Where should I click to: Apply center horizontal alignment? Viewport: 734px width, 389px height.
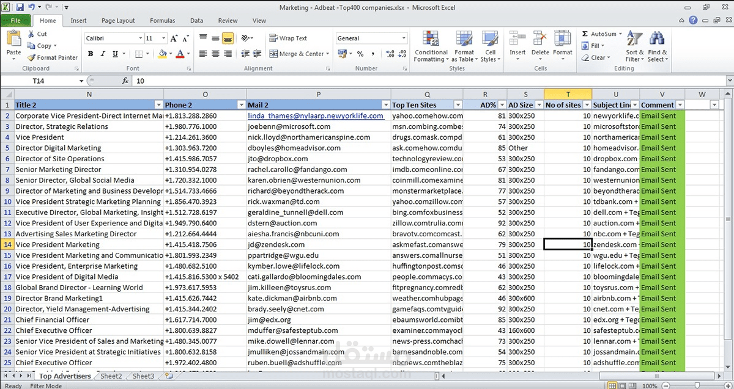tap(215, 54)
